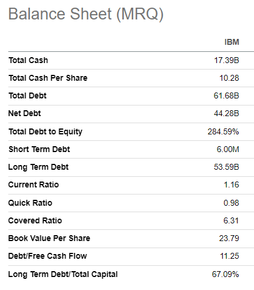The width and height of the screenshot is (254, 290).
Task: Select the 6.00M short term debt value
Action: point(228,149)
